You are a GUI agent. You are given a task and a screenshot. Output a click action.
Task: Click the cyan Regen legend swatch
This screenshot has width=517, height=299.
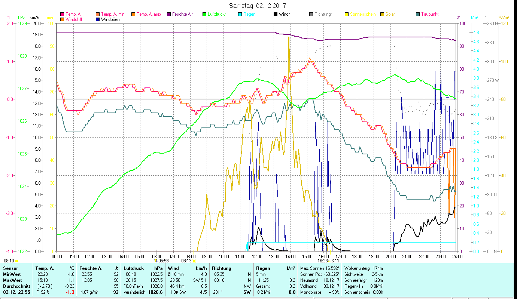click(x=240, y=15)
